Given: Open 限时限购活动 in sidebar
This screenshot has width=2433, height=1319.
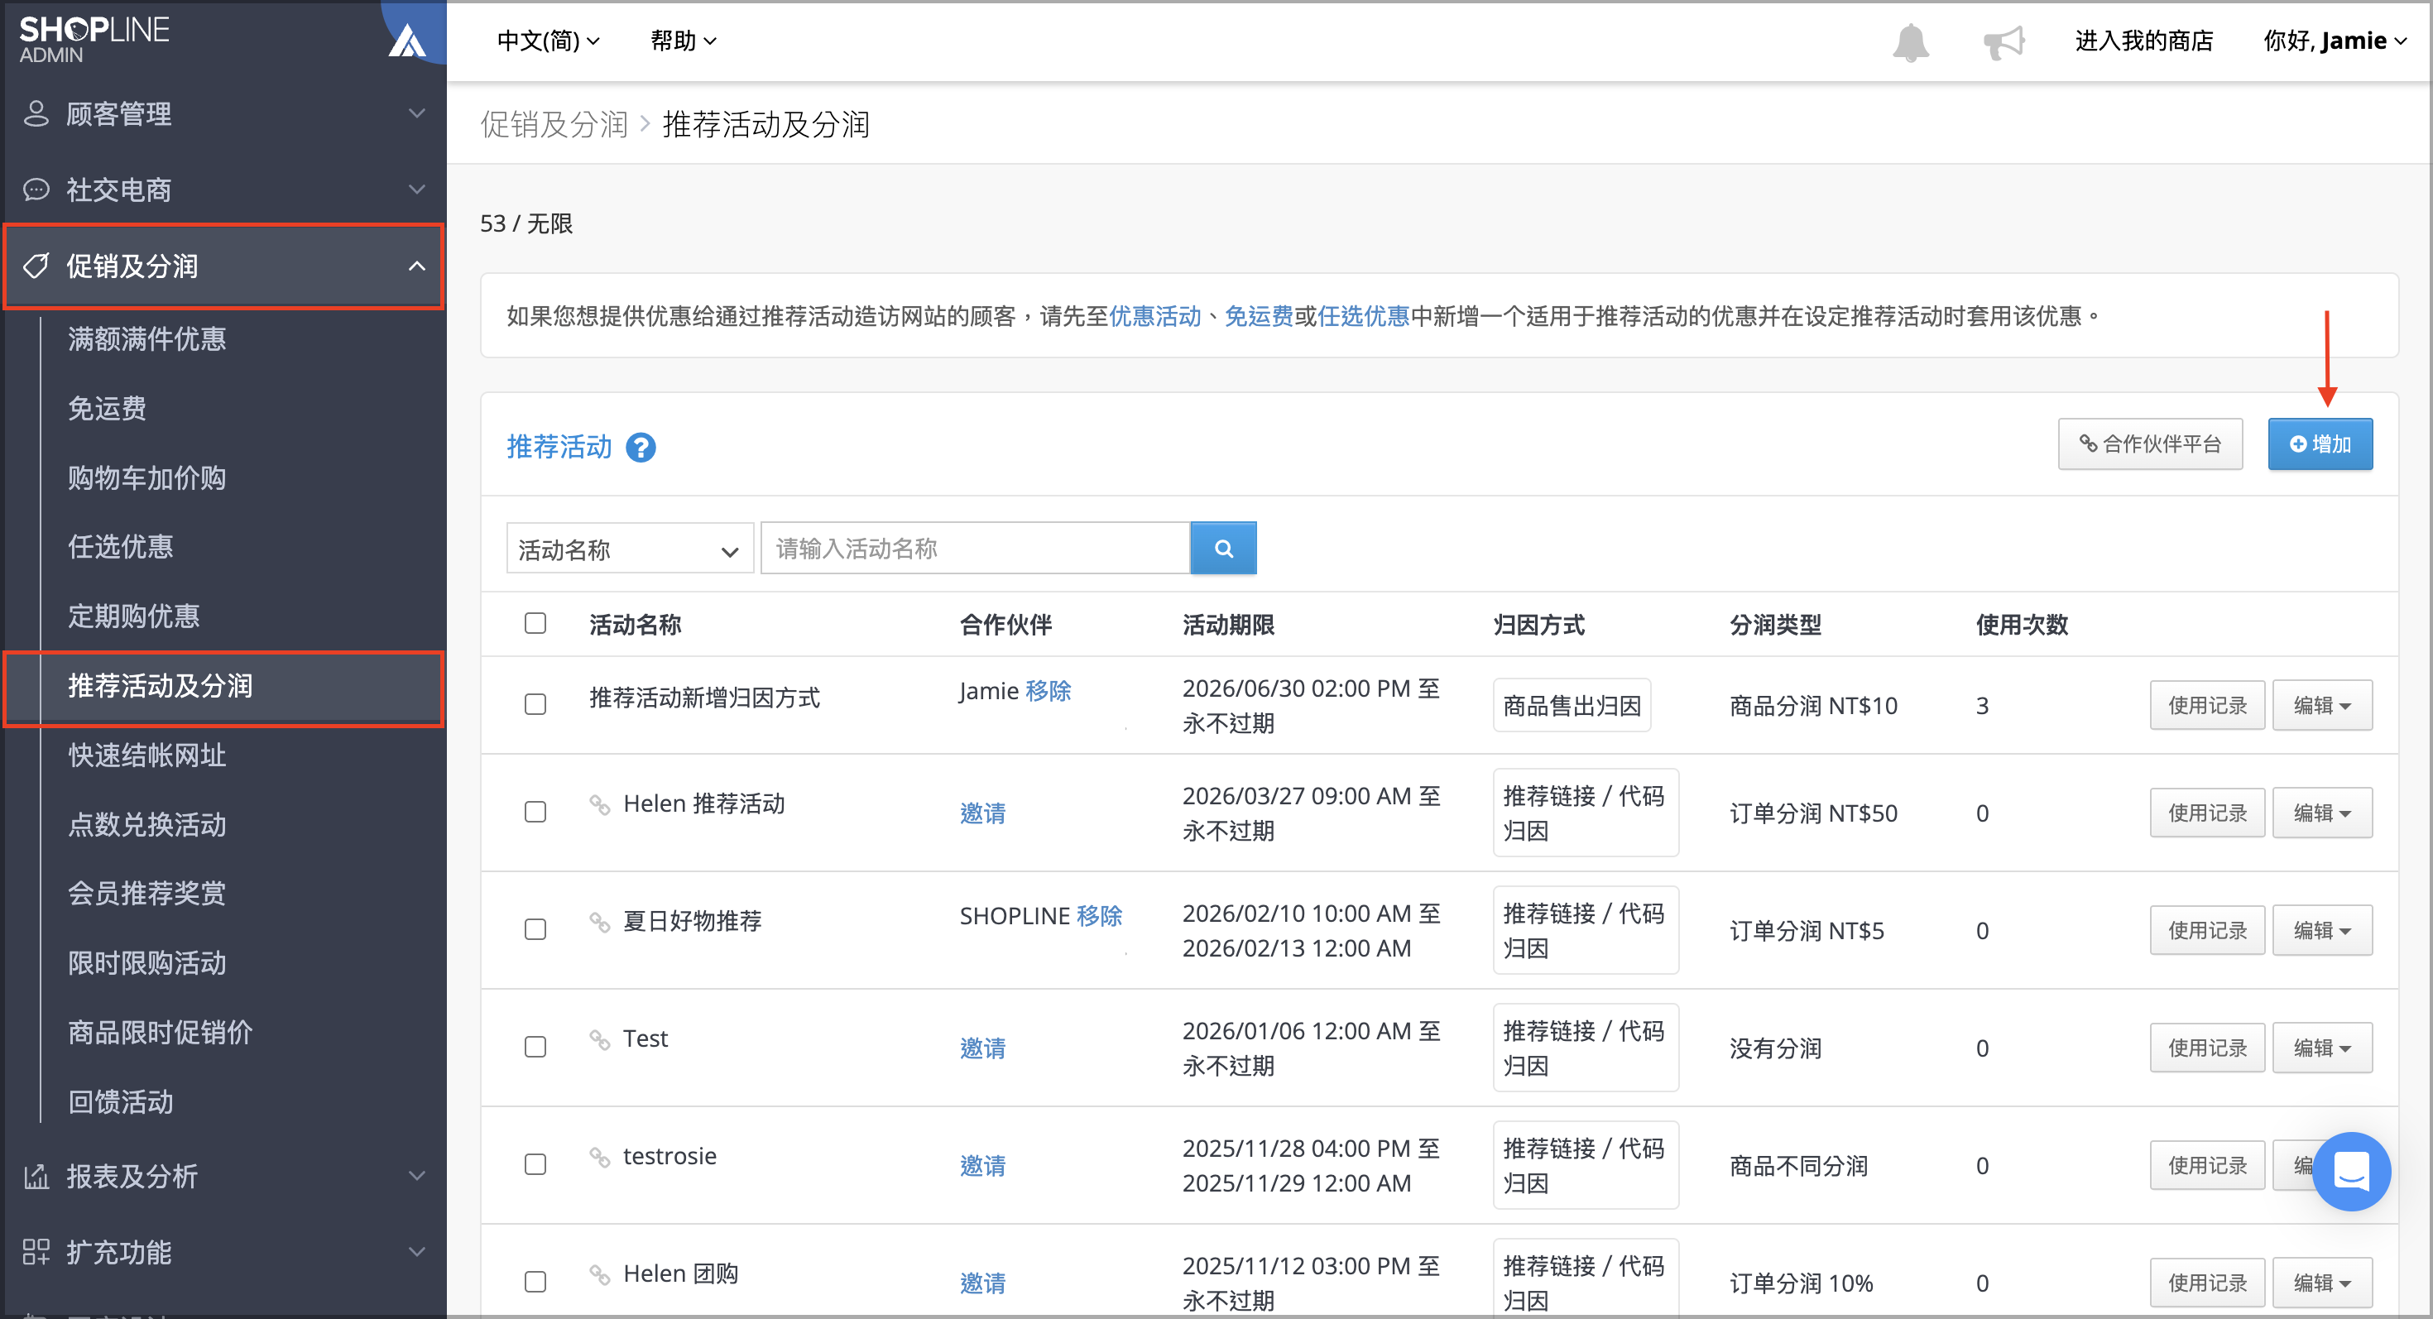Looking at the screenshot, I should coord(146,963).
